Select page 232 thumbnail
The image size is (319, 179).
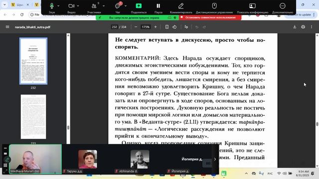coord(33,61)
